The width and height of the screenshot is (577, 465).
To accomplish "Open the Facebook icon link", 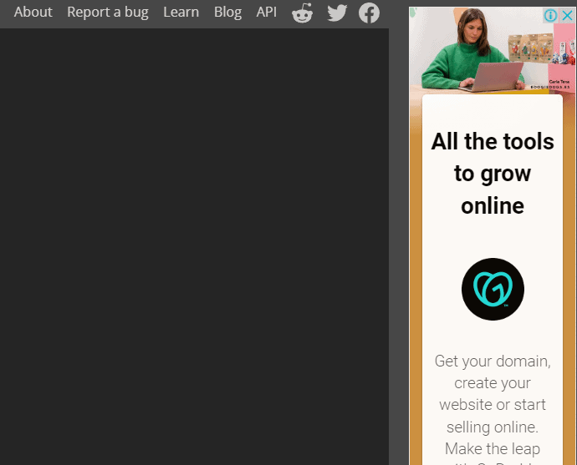I will pos(369,13).
